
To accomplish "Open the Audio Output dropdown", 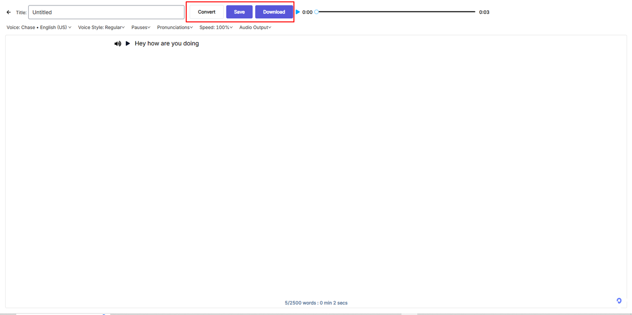I will (x=255, y=28).
